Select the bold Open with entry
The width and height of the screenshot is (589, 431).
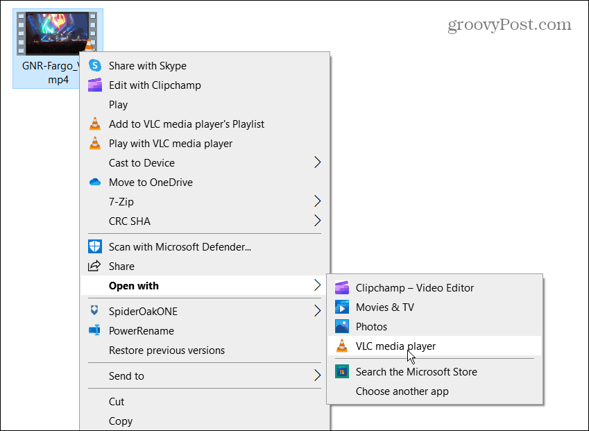tap(205, 285)
